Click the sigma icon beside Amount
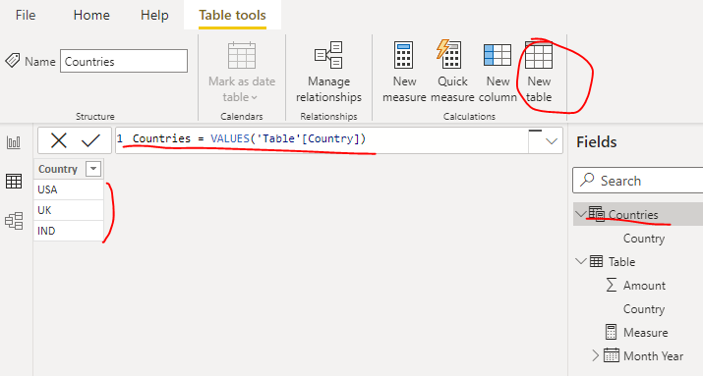Screen dimensions: 703x376 pos(612,285)
